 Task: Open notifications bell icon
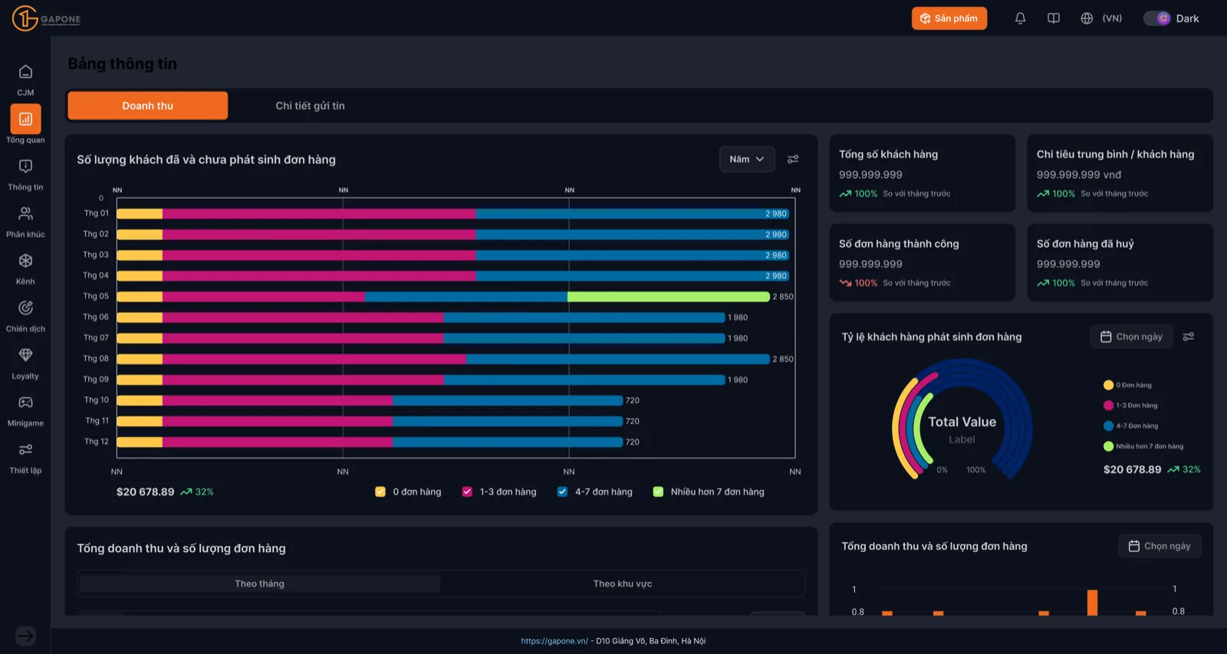pos(1020,18)
